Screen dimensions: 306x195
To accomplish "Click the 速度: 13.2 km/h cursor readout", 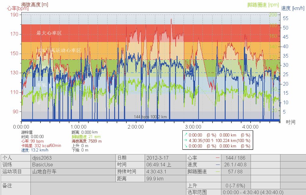I will (35, 150).
